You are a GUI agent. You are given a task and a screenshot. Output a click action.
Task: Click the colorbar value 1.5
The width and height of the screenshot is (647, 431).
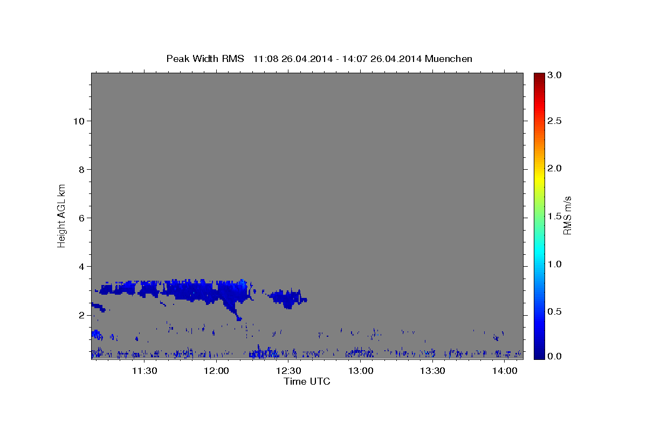[555, 216]
